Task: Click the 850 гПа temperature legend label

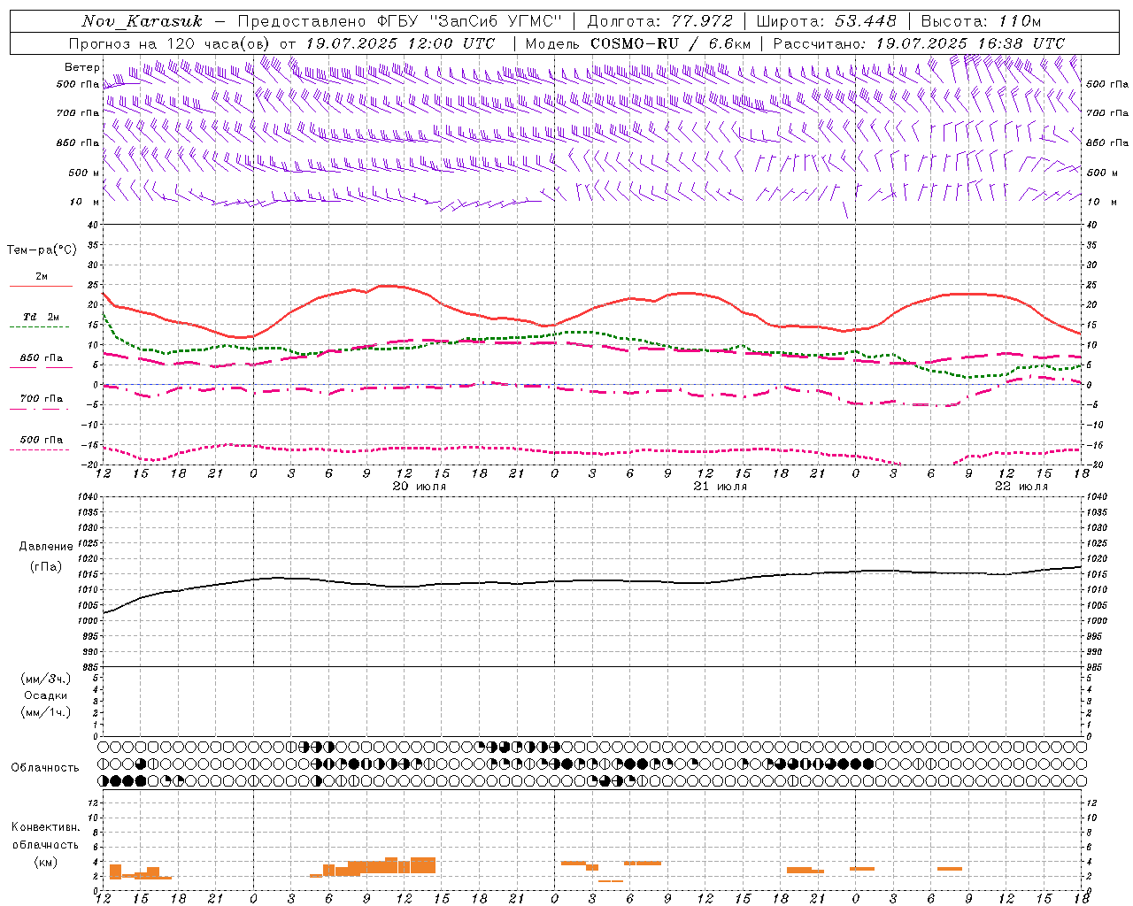Action: [41, 358]
